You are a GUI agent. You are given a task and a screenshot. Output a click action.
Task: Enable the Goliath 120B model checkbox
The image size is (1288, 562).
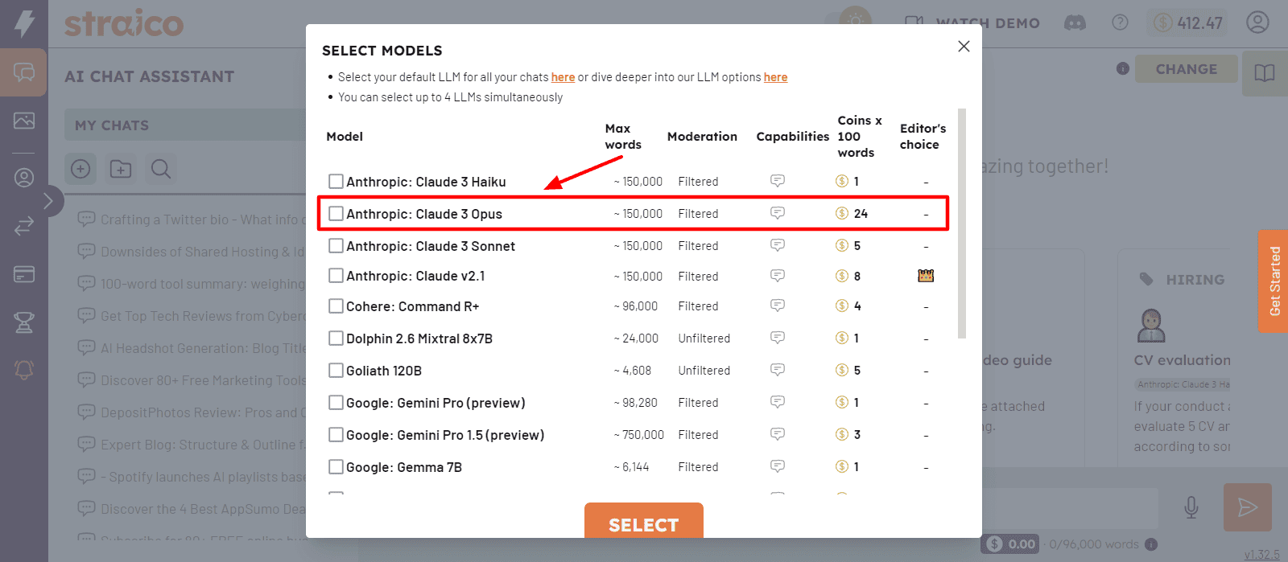tap(336, 371)
